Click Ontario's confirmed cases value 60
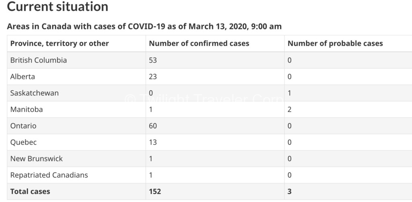 click(152, 126)
